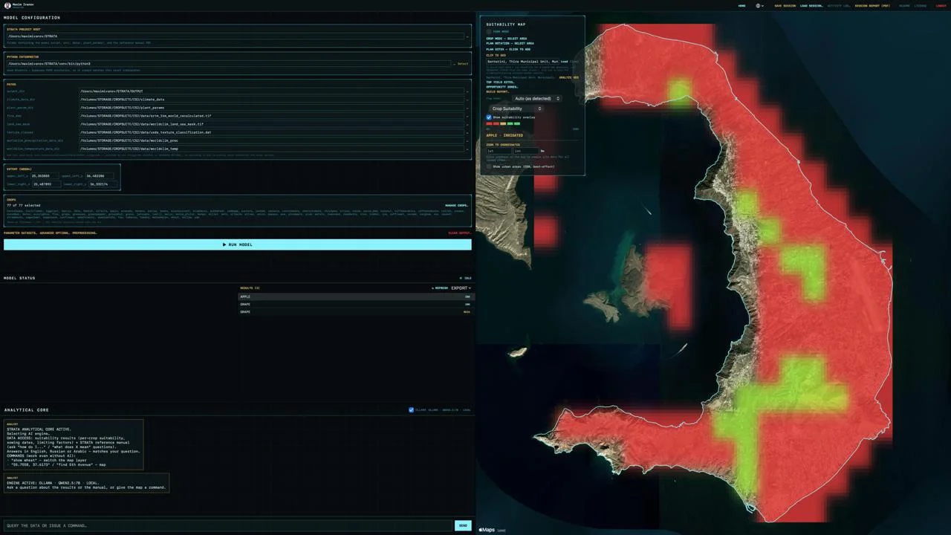Toggle the Ollama engine checkbox
The image size is (951, 535).
(412, 409)
